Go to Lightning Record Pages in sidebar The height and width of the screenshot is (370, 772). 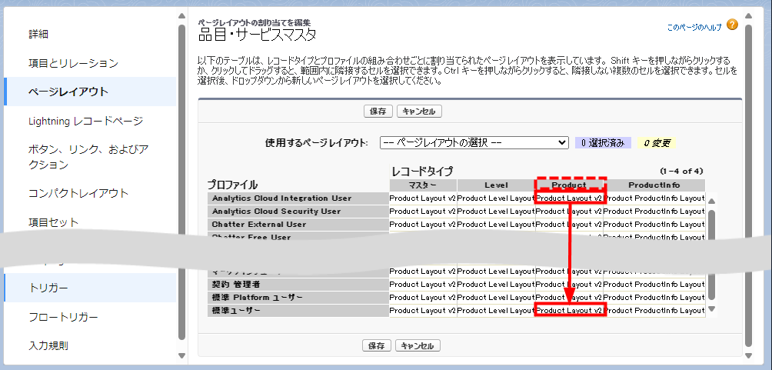(85, 121)
